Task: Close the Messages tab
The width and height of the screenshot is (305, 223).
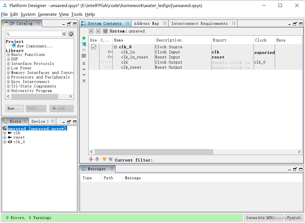Action: tap(112, 169)
